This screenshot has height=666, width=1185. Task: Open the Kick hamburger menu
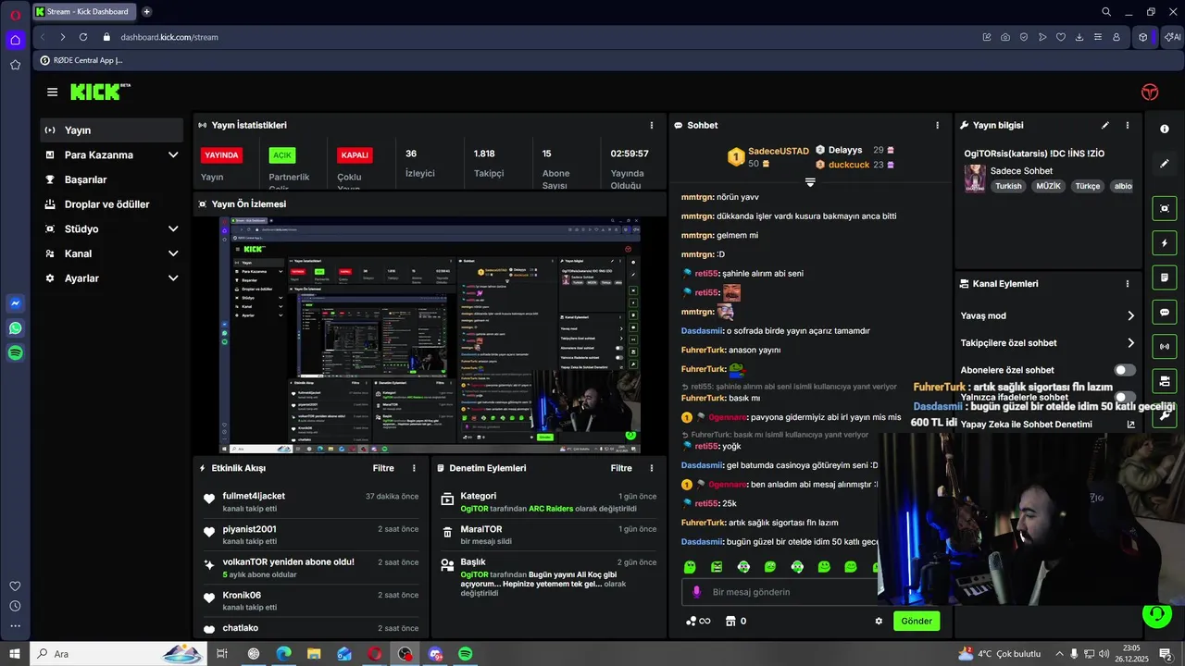point(52,92)
